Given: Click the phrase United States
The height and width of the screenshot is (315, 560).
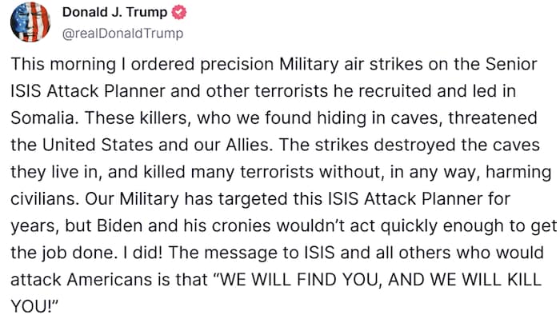Looking at the screenshot, I should (98, 145).
